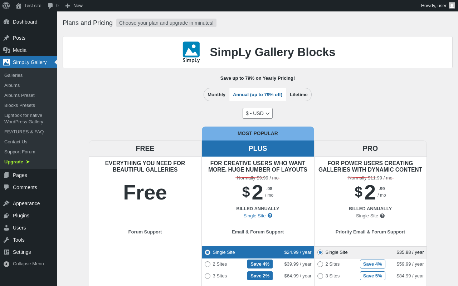The width and height of the screenshot is (458, 286).
Task: Click the $39.99 / year price
Action: [x=298, y=264]
